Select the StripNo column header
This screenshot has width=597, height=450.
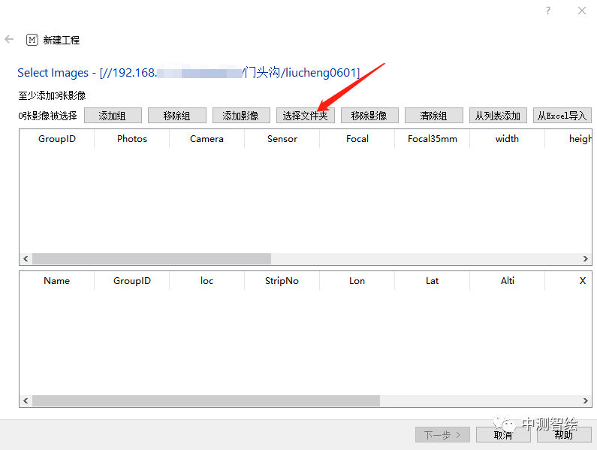click(282, 281)
